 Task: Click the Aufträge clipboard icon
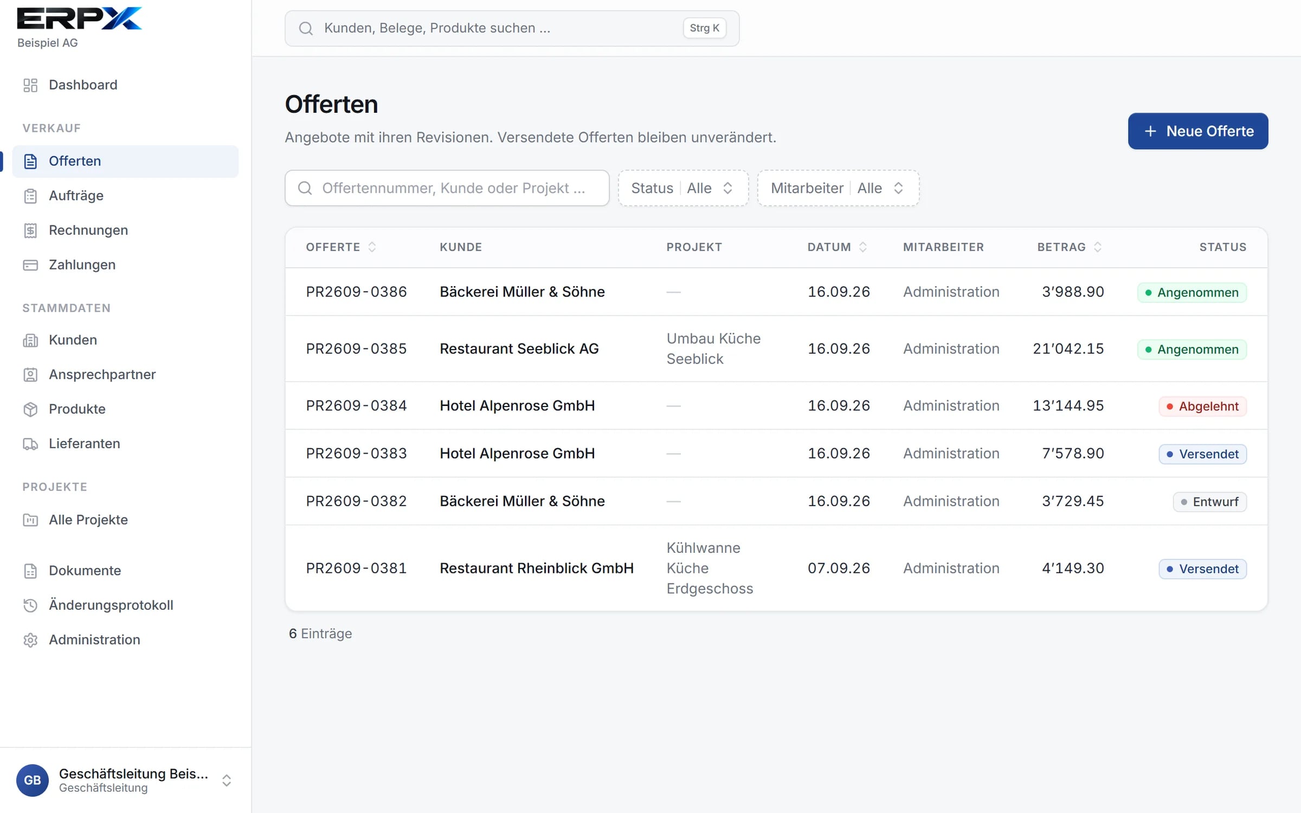(x=30, y=196)
